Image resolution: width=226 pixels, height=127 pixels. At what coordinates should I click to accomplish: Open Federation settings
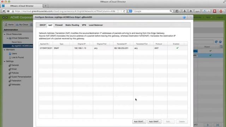[x=16, y=81]
